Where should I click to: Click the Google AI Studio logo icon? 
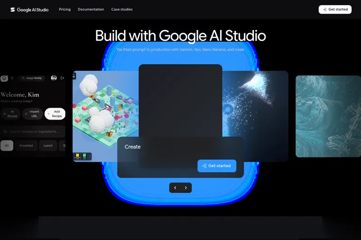[x=13, y=9]
